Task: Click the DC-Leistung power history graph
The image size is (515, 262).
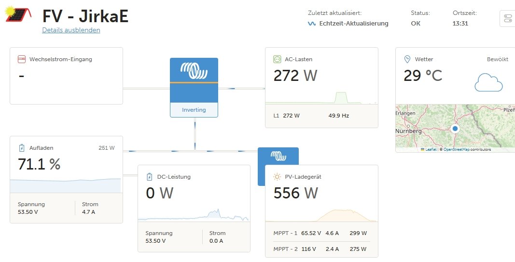Action: point(194,215)
